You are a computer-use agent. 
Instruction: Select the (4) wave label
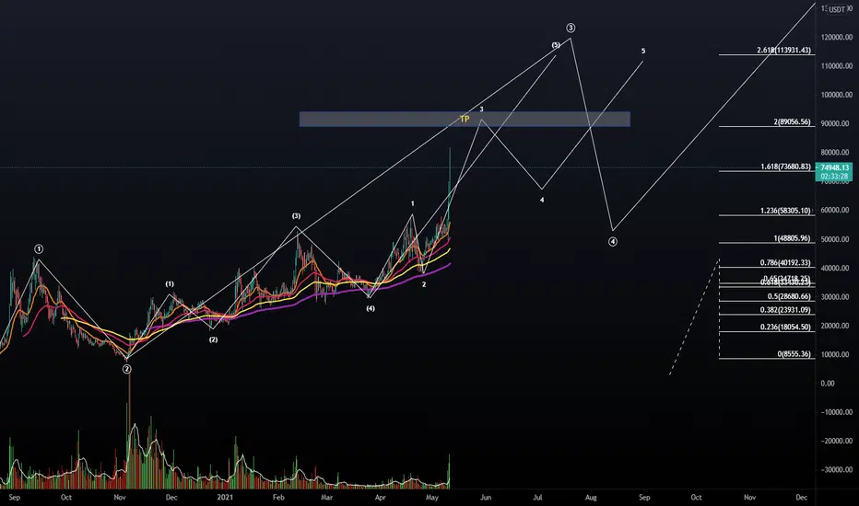click(371, 308)
